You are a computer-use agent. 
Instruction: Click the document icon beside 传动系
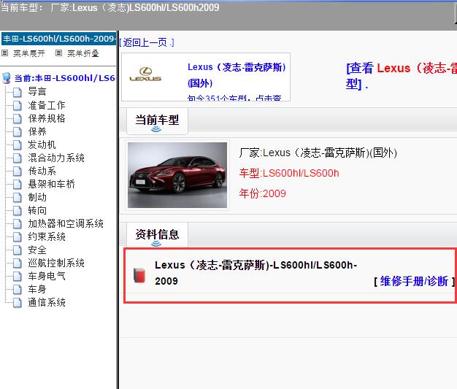click(18, 171)
